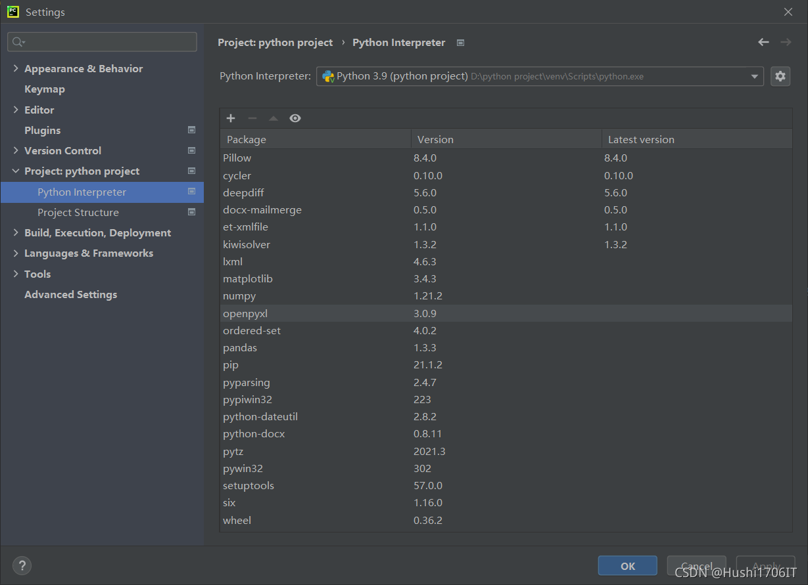
Task: Close the Settings dialog window
Action: (788, 12)
